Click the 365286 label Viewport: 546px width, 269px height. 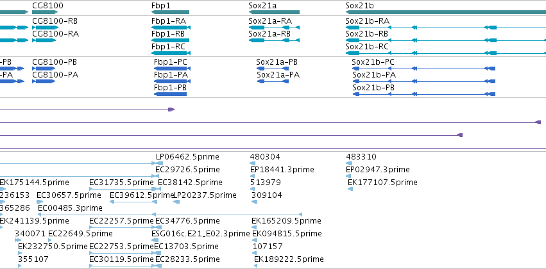click(x=15, y=208)
